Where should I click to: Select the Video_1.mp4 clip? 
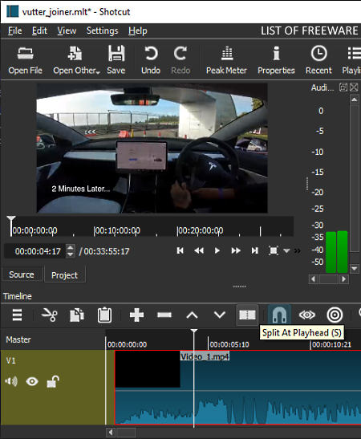[x=238, y=388]
